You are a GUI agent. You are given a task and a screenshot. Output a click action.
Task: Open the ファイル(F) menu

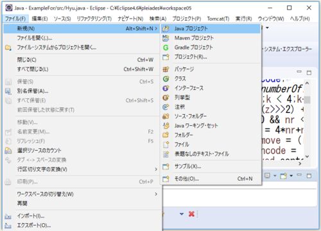(15, 19)
